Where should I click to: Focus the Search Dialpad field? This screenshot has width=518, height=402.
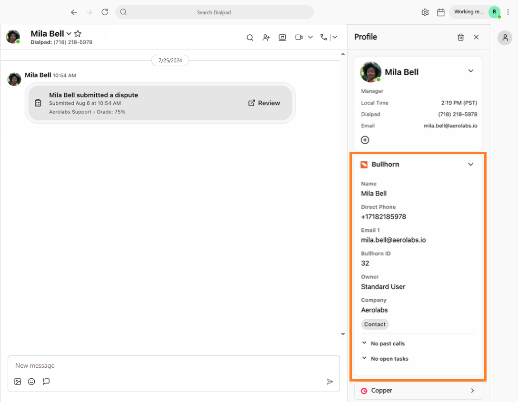pos(214,12)
